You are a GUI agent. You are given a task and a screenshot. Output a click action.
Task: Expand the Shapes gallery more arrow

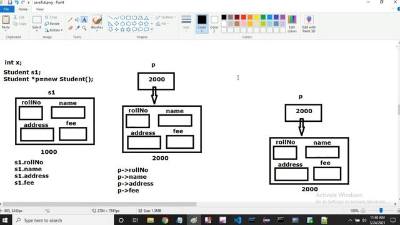point(152,29)
